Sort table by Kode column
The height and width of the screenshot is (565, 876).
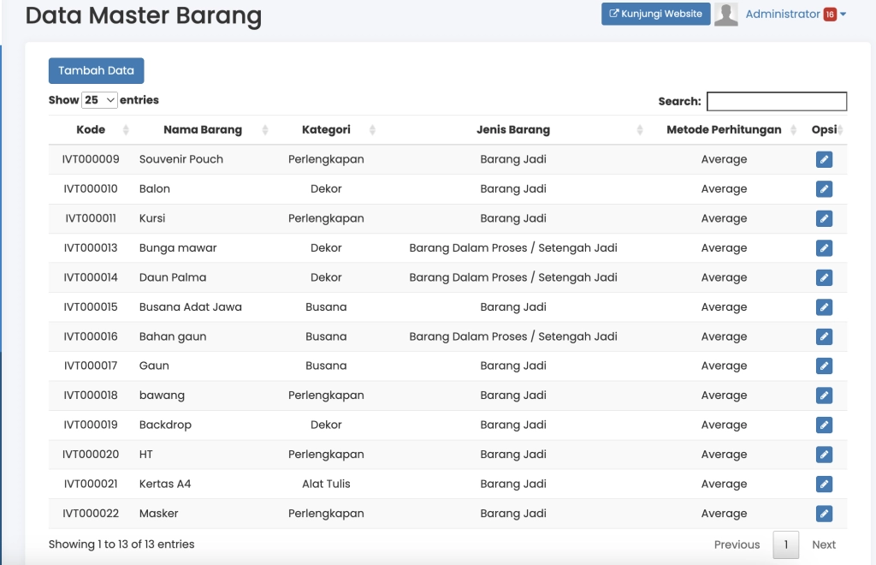point(91,130)
